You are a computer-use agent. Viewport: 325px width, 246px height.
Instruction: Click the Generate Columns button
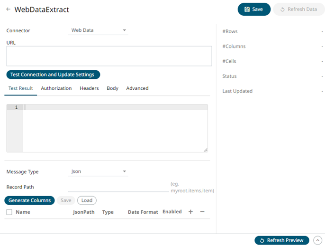pyautogui.click(x=29, y=200)
